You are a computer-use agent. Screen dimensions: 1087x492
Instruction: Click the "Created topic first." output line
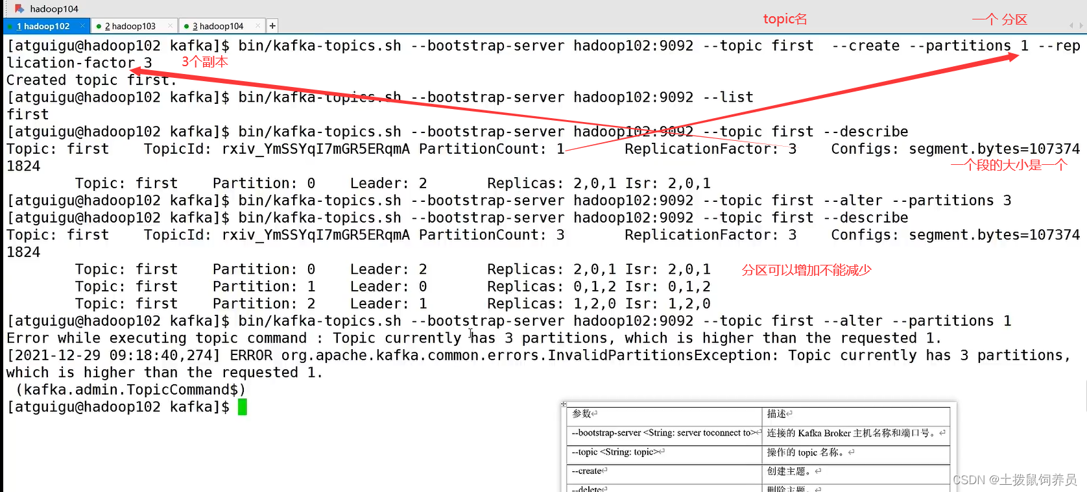[x=91, y=80]
